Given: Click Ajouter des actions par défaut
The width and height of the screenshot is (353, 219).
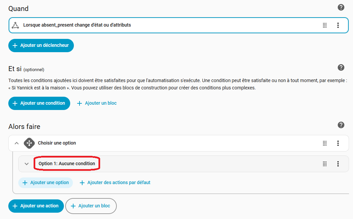Looking at the screenshot, I should 115,183.
